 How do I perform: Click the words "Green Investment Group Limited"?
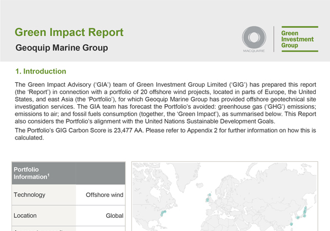tap(182, 84)
